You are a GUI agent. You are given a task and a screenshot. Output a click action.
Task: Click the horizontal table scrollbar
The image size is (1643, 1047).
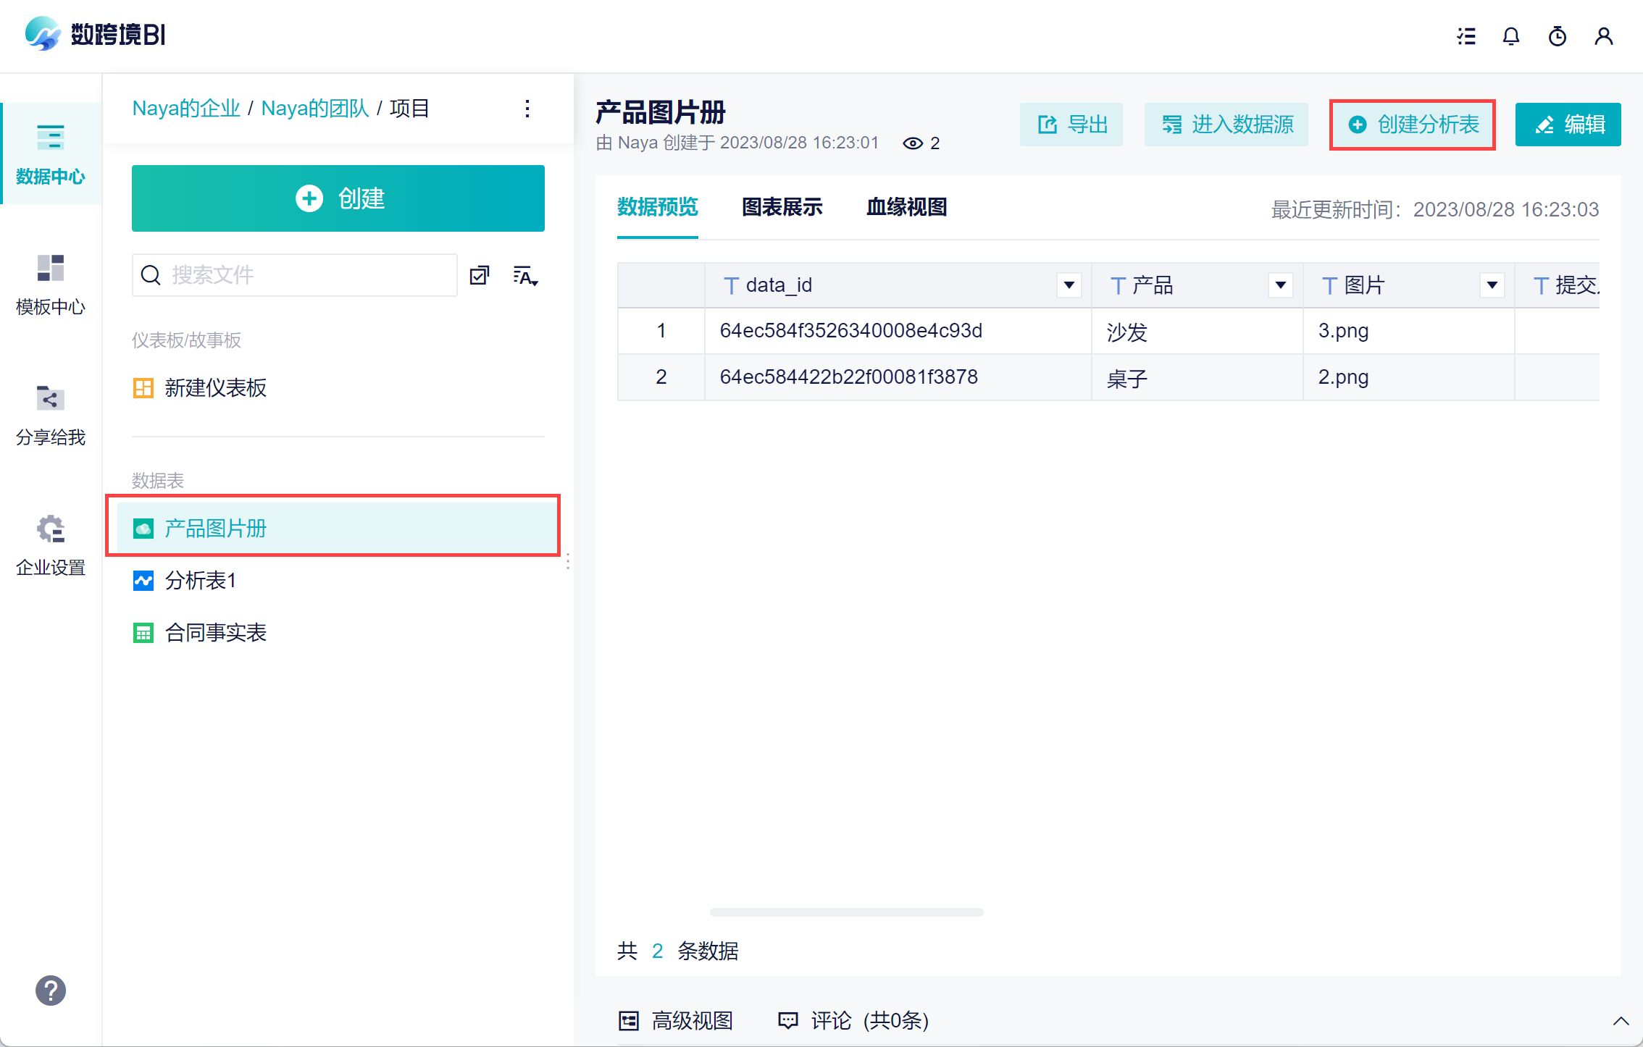pos(846,912)
